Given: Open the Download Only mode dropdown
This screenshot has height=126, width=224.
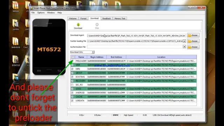Looking at the screenshot, I should [82, 52].
